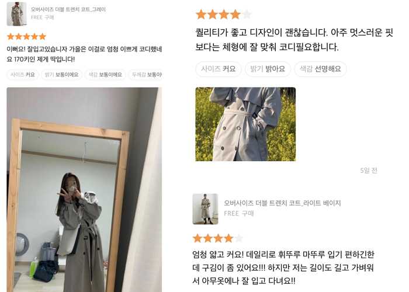409x292 pixels.
Task: Open the mirror selfie review photo
Action: pos(84,190)
